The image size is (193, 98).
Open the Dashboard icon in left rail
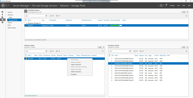pyautogui.click(x=2, y=12)
